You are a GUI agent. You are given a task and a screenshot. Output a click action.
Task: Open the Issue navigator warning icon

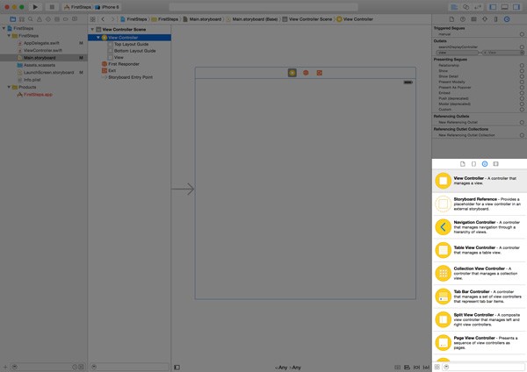[x=40, y=19]
